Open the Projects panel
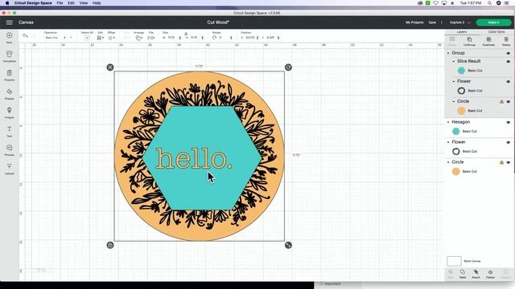515x289 pixels. click(x=9, y=75)
